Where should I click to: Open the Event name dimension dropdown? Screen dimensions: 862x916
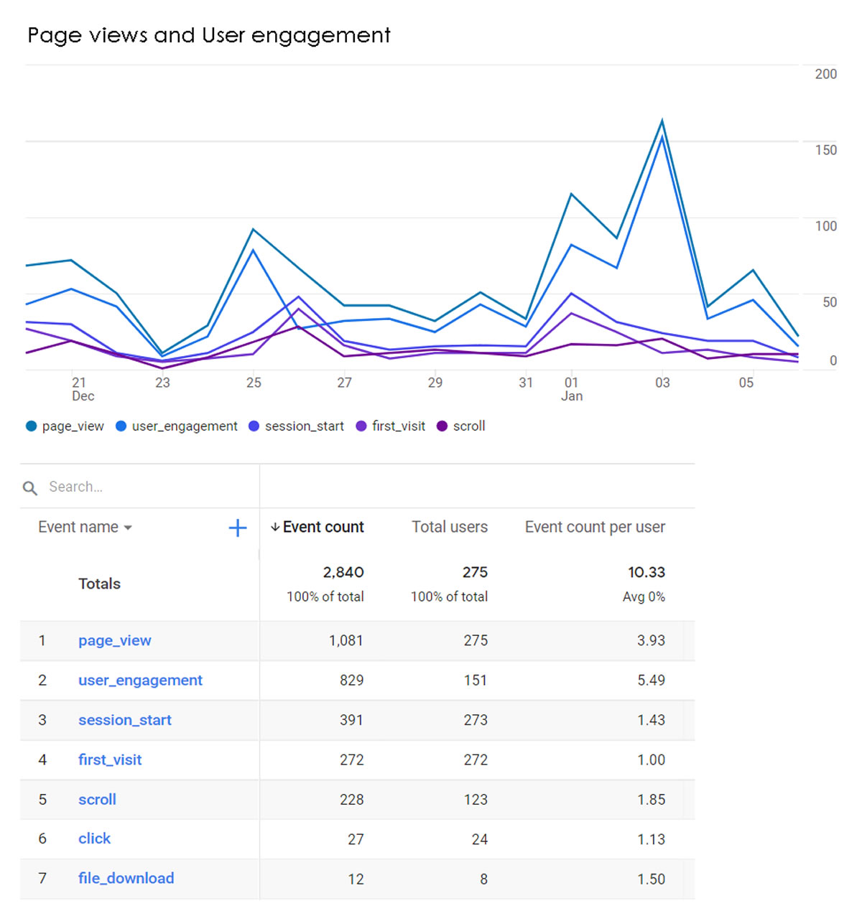[x=85, y=527]
